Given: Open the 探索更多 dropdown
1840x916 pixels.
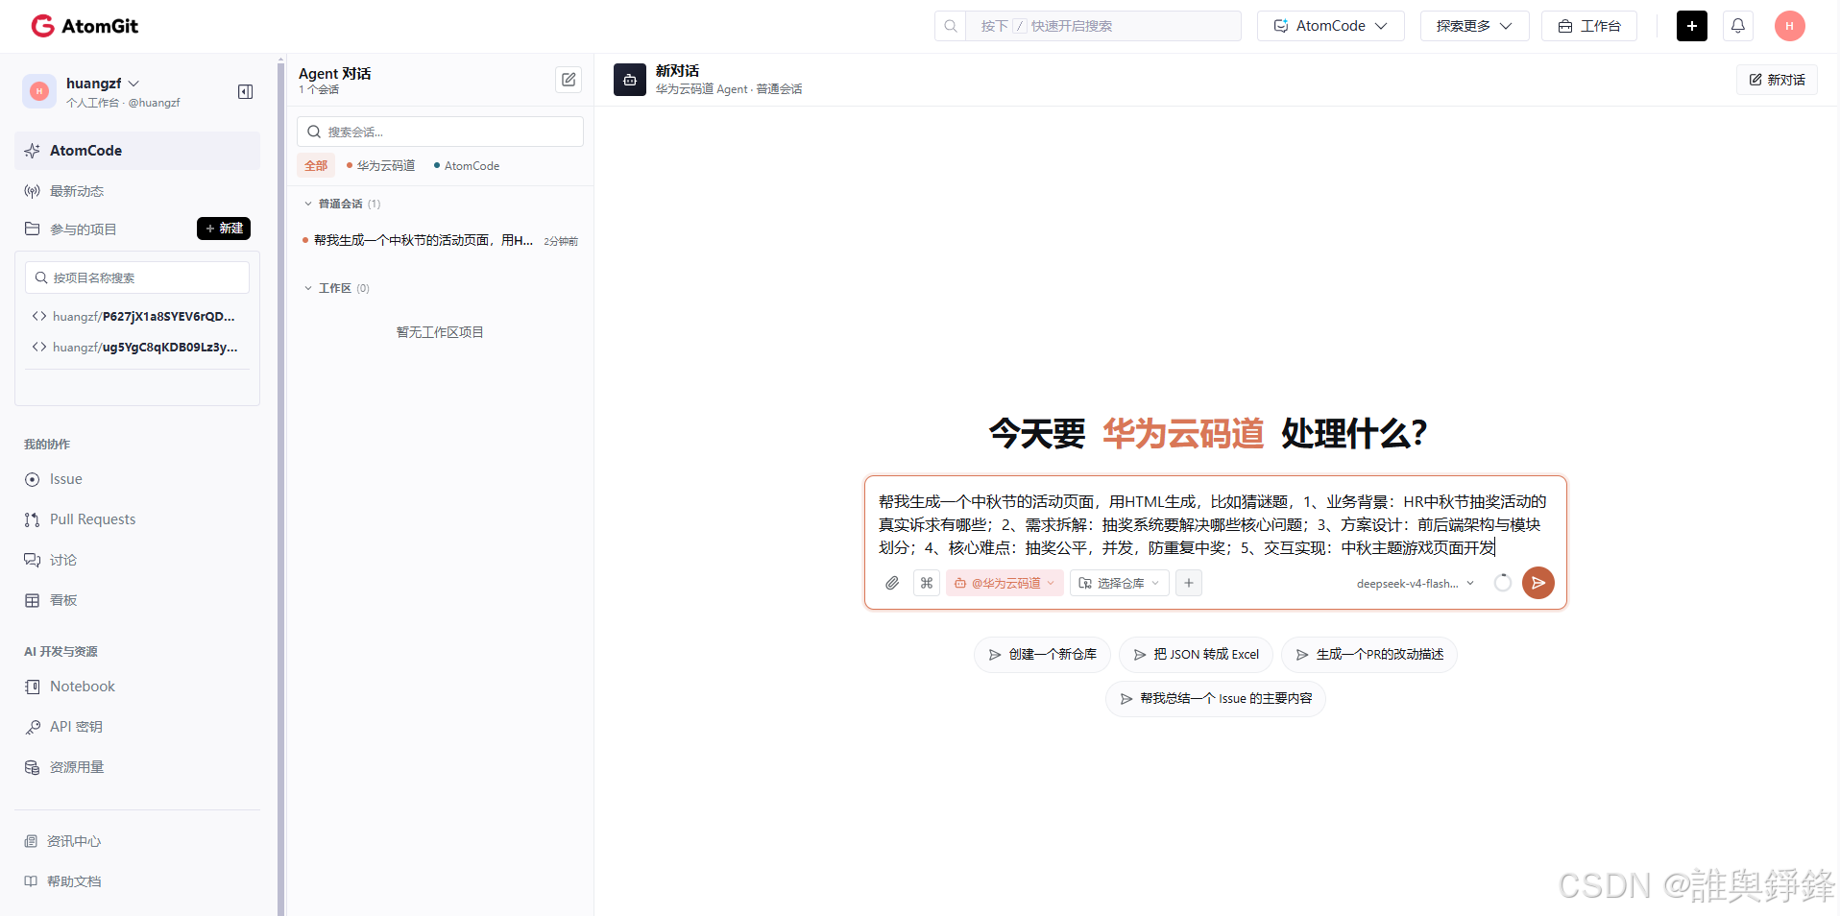Looking at the screenshot, I should coord(1474,26).
